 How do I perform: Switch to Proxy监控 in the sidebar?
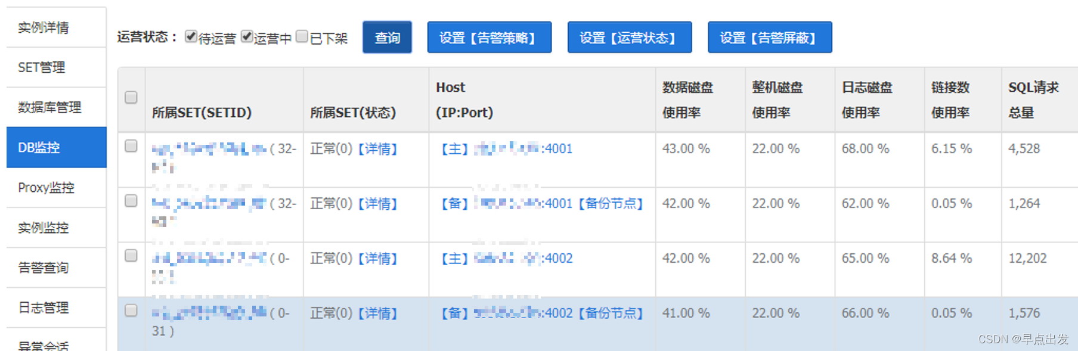click(x=56, y=188)
